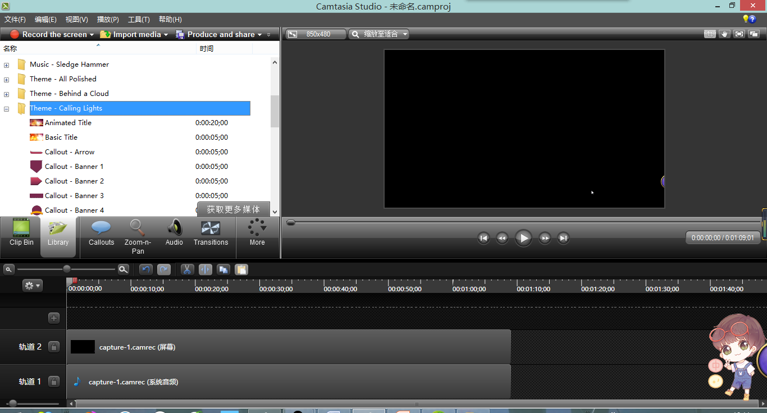Open editing dimensions 850x480 button

point(316,34)
